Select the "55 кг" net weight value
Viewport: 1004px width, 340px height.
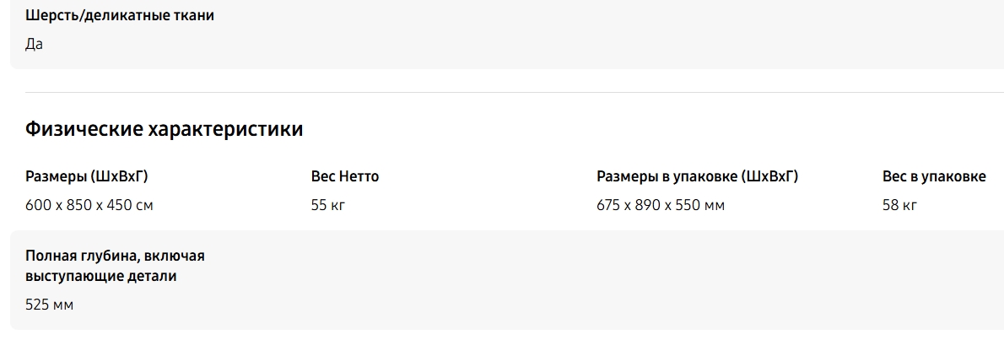pos(328,205)
